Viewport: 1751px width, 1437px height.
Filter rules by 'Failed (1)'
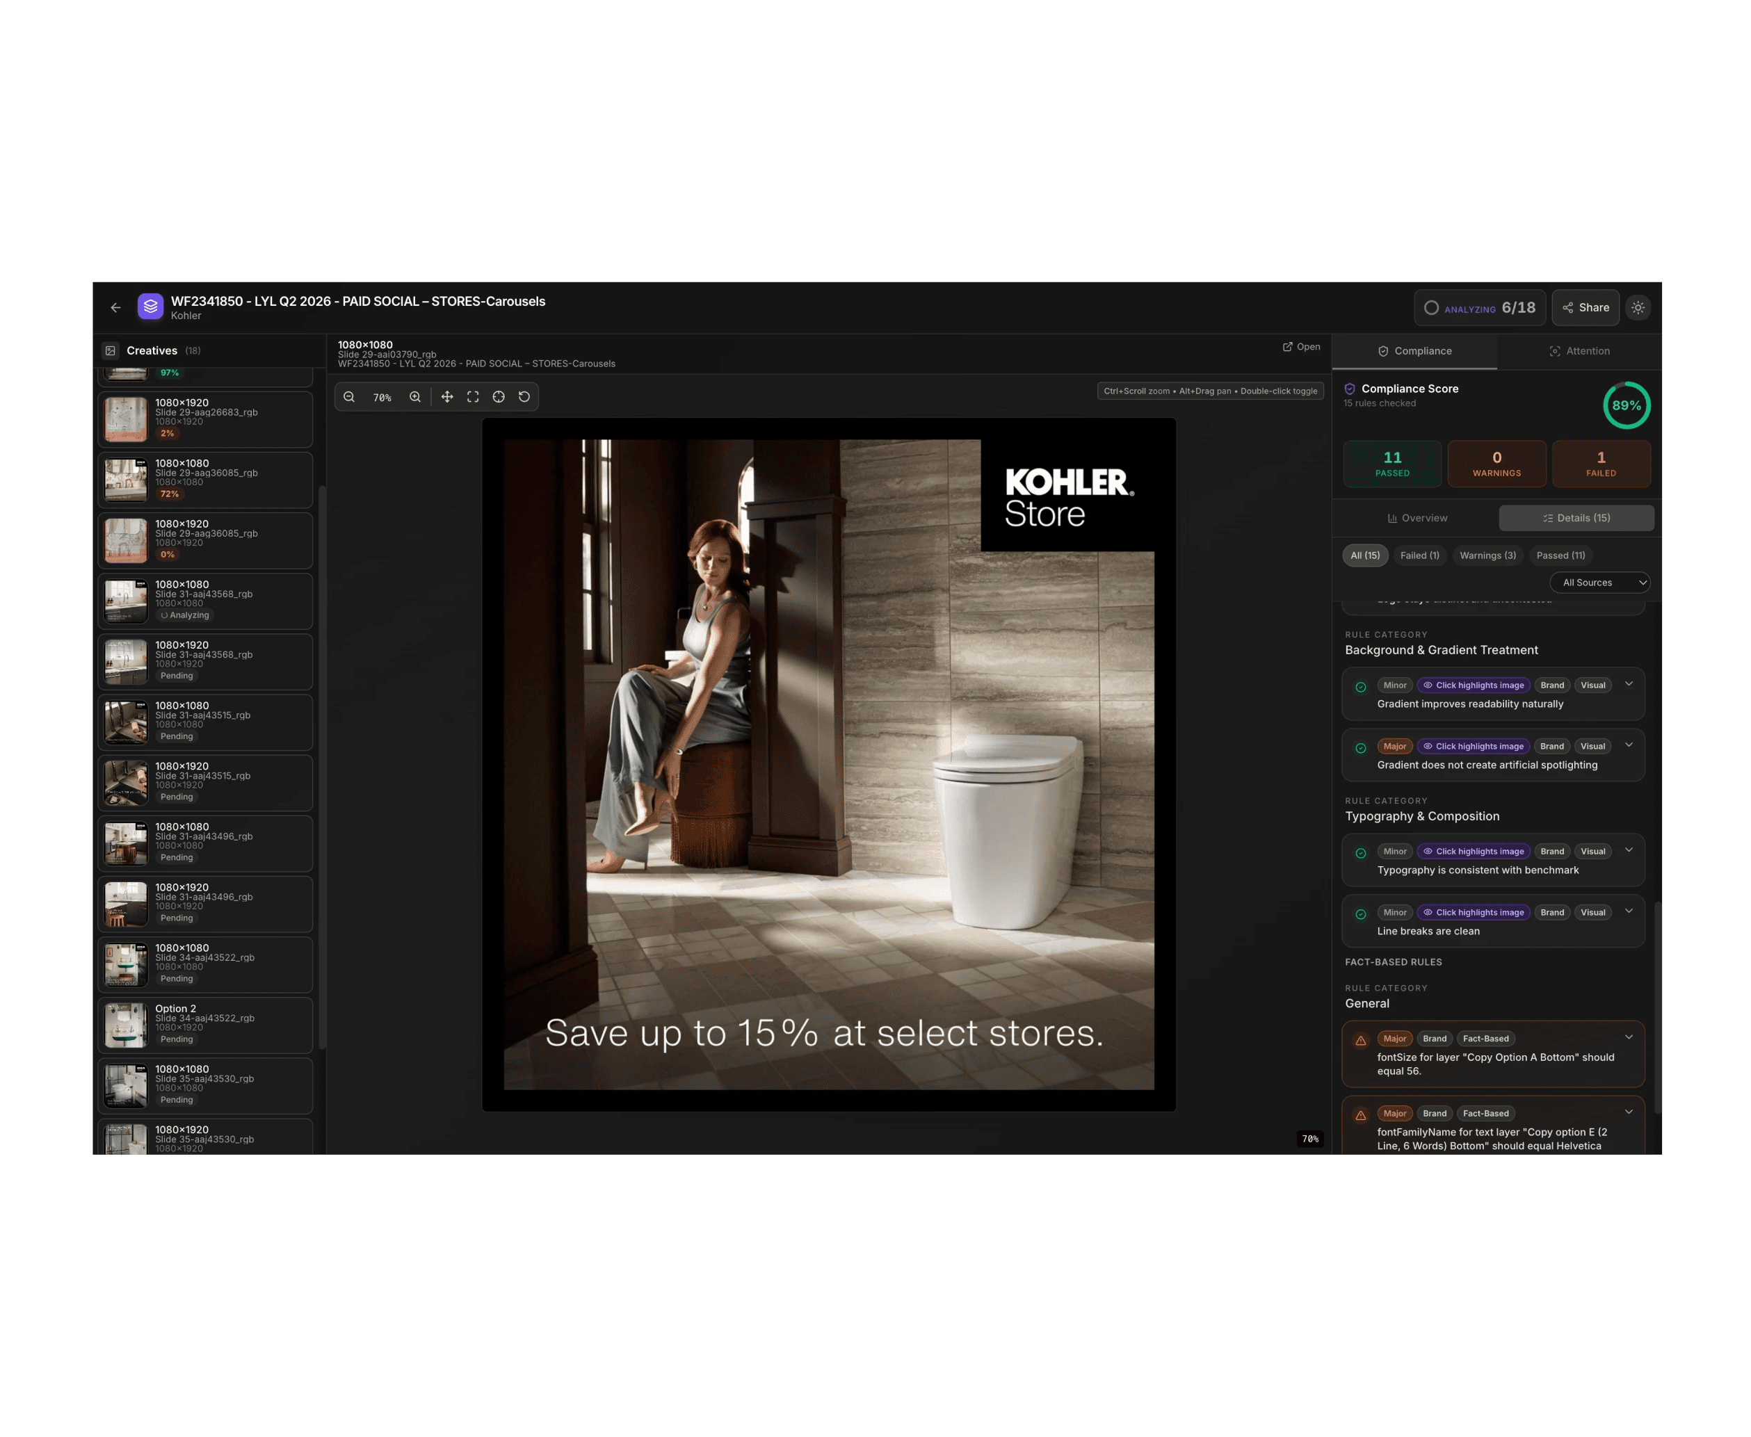coord(1420,555)
